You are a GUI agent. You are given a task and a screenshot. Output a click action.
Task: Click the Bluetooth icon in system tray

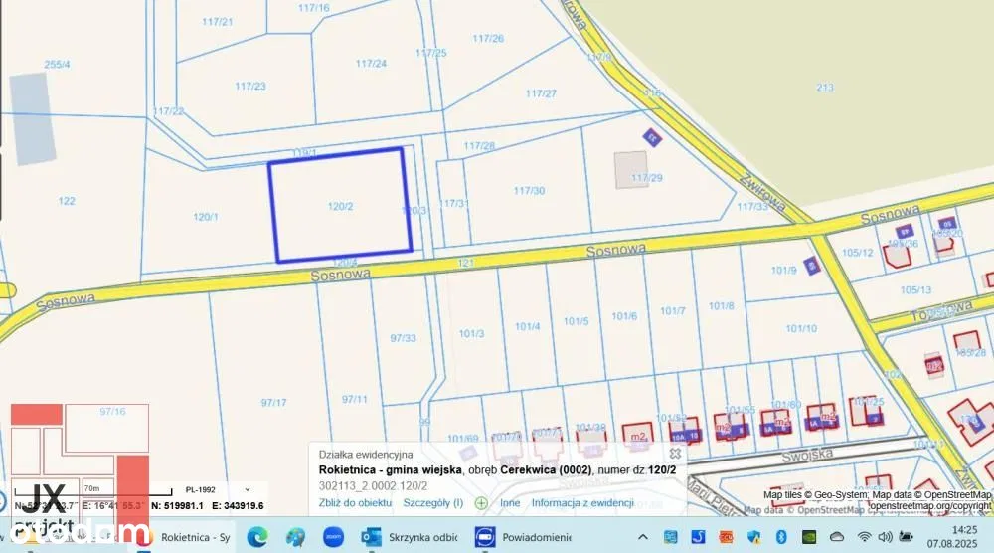coord(780,537)
